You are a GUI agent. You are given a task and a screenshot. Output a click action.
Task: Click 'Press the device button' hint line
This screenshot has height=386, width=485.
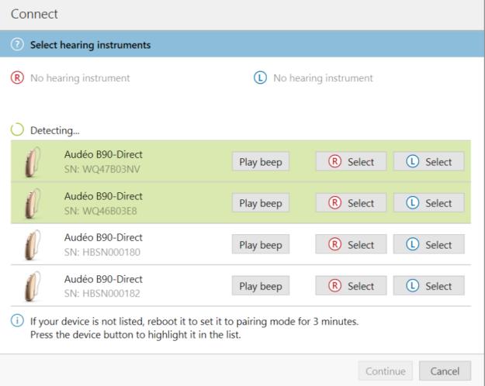point(136,335)
